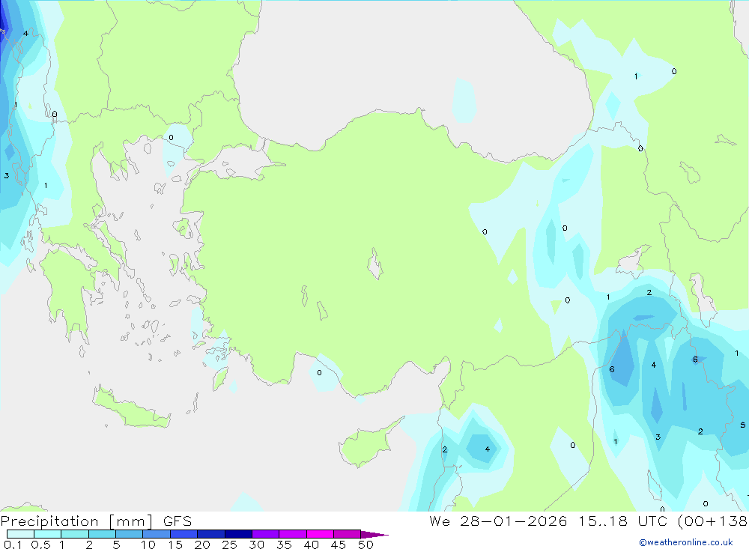The image size is (749, 549).
Task: Click the value "2" beside Cyprus coast blob
Action: pyautogui.click(x=445, y=449)
